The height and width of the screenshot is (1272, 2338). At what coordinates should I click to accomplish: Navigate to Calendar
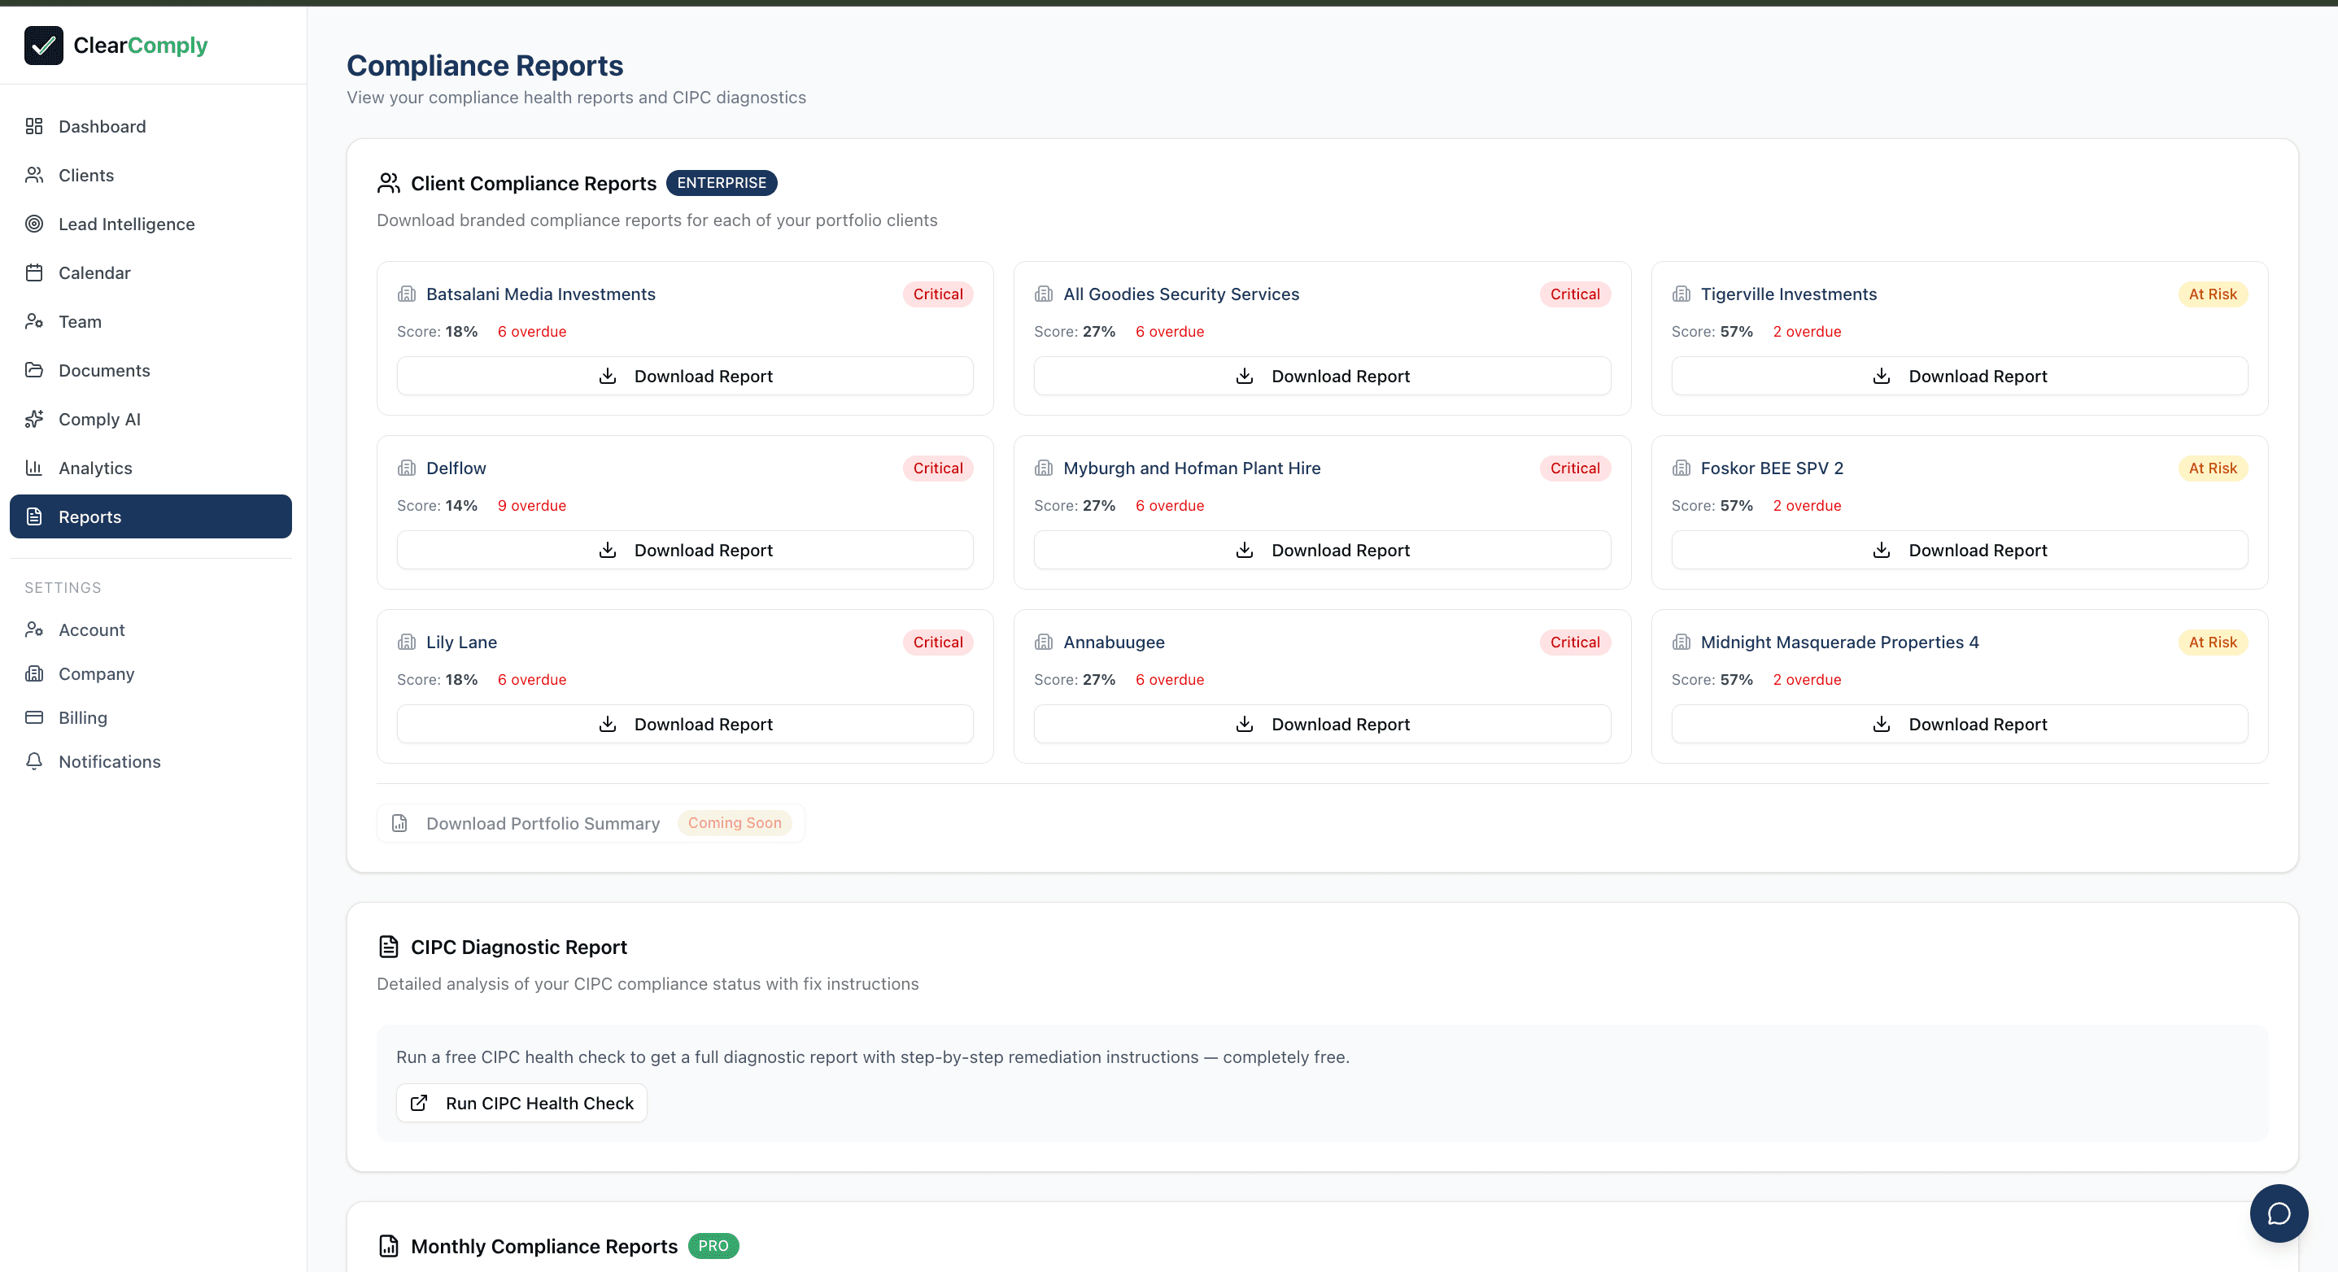coord(150,273)
